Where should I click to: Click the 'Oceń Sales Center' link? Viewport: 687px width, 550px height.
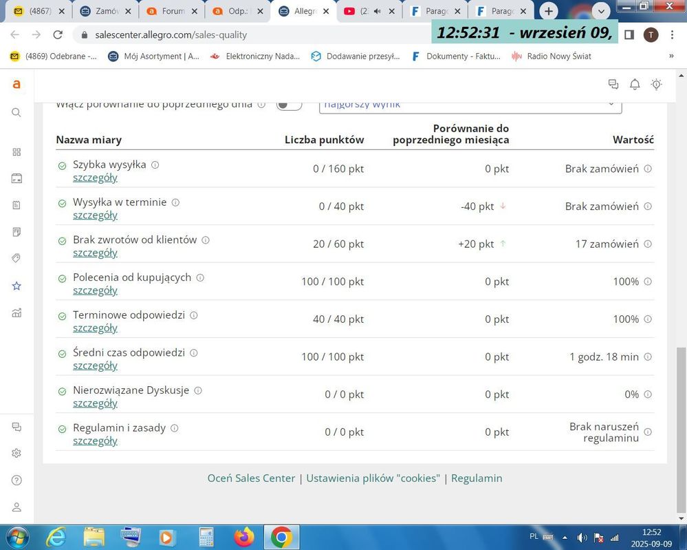[x=251, y=478]
